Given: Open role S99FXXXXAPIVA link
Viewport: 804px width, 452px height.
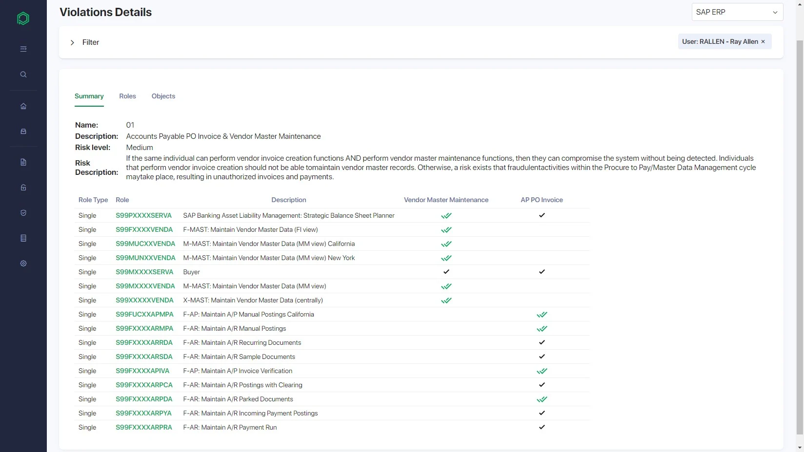Looking at the screenshot, I should tap(142, 371).
